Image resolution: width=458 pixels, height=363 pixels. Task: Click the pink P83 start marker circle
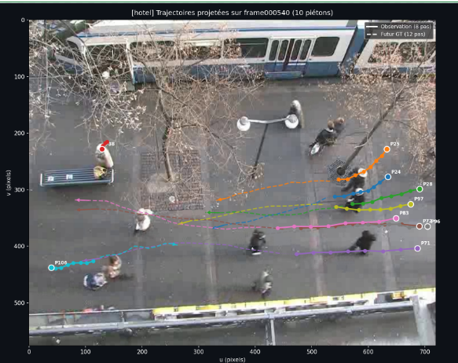pyautogui.click(x=396, y=218)
